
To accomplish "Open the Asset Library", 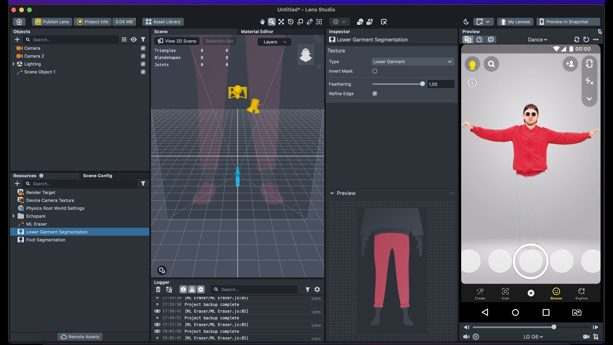I will [x=163, y=22].
